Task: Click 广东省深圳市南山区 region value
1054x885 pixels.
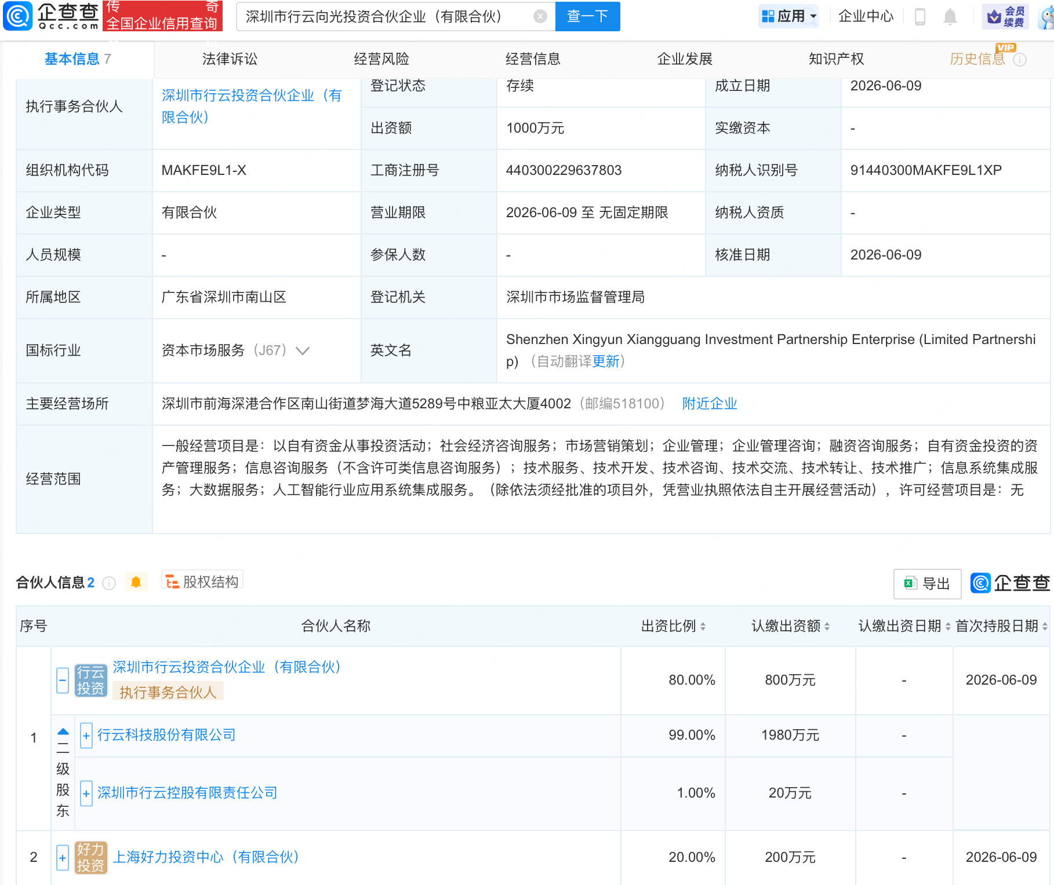Action: click(x=224, y=297)
